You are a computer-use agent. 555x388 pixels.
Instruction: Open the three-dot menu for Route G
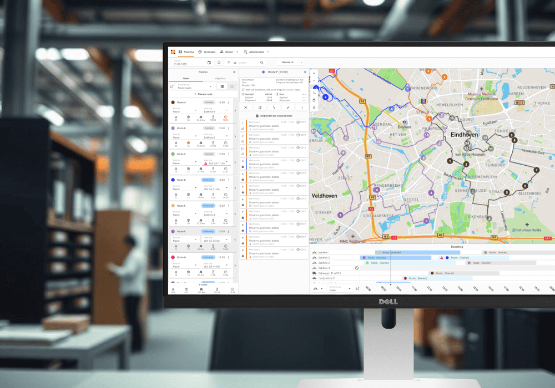(229, 257)
